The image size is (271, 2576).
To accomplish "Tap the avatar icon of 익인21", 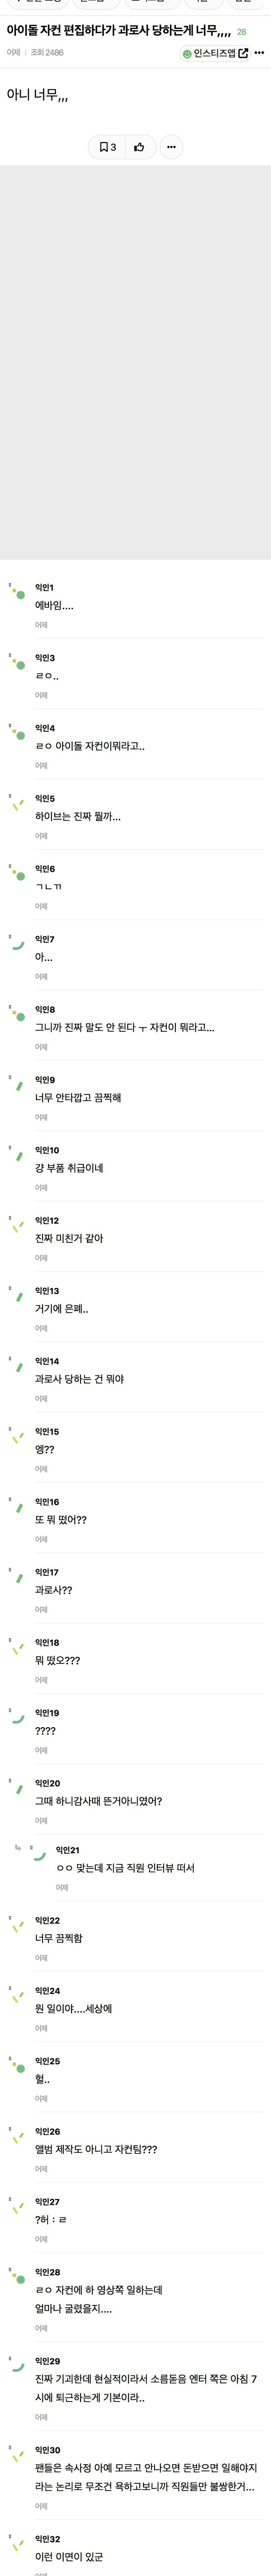I will [38, 1854].
